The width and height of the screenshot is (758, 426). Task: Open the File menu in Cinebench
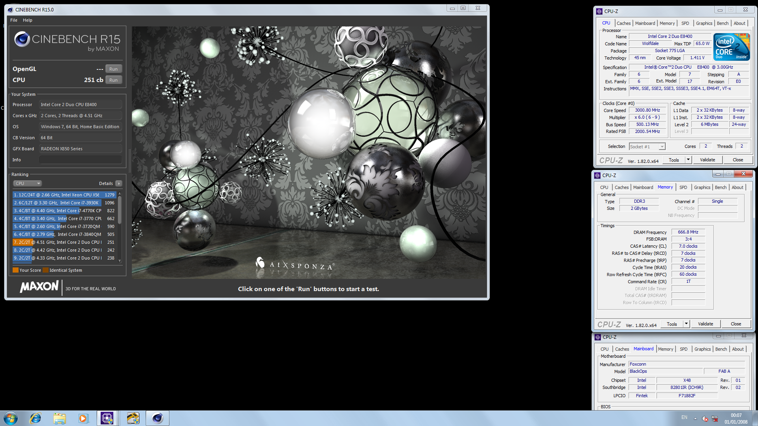[14, 20]
